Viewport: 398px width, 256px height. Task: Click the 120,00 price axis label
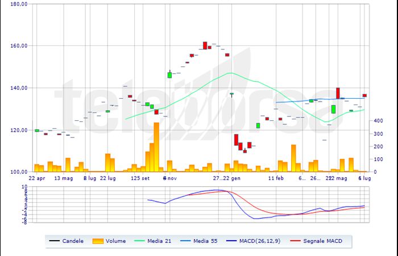point(19,130)
